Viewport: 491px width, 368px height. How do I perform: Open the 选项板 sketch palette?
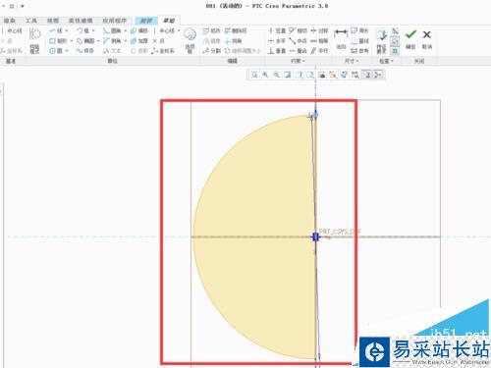coord(190,40)
